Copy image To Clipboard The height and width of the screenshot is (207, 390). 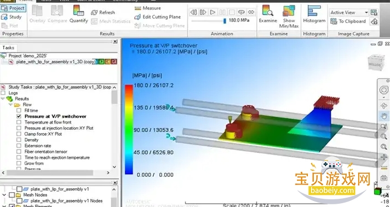click(348, 21)
